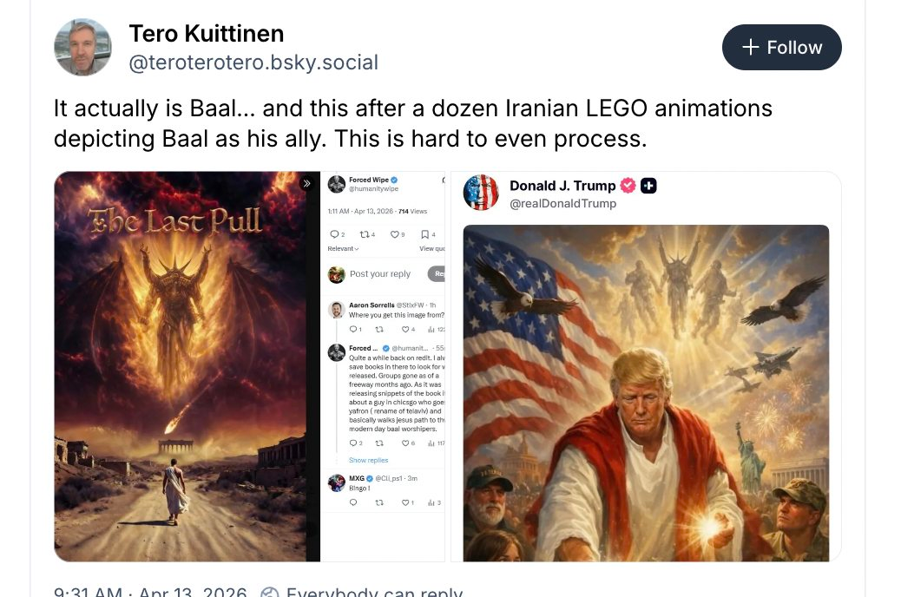Click the bookmark icon under Forced Wipe's post
The image size is (901, 597).
click(x=424, y=233)
